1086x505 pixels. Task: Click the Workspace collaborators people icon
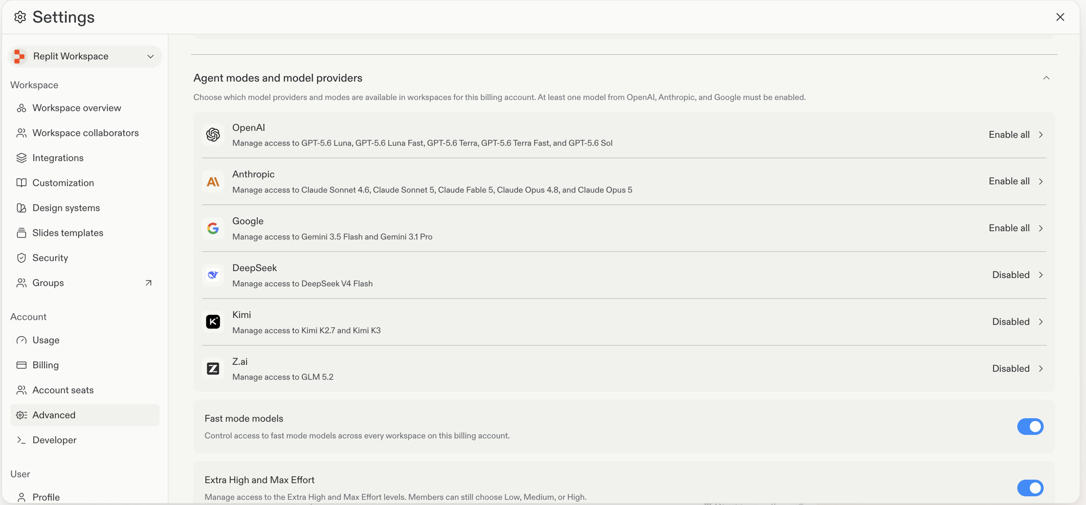coord(21,133)
